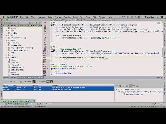This screenshot has width=166, height=124.
Task: Collapse the morphia project root
Action: pyautogui.click(x=4, y=26)
